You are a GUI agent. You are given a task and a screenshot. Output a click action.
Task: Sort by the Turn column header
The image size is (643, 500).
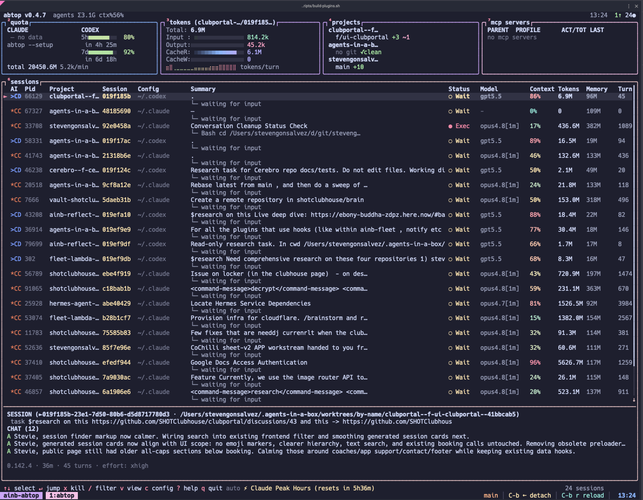coord(625,89)
